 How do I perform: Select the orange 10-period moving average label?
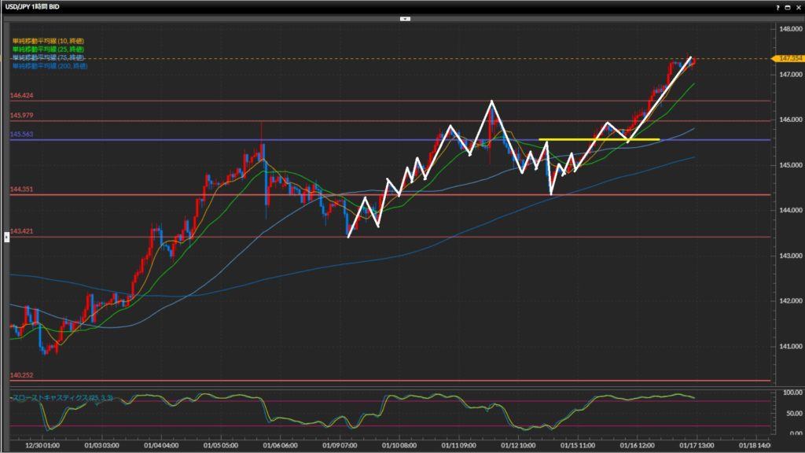[x=47, y=40]
